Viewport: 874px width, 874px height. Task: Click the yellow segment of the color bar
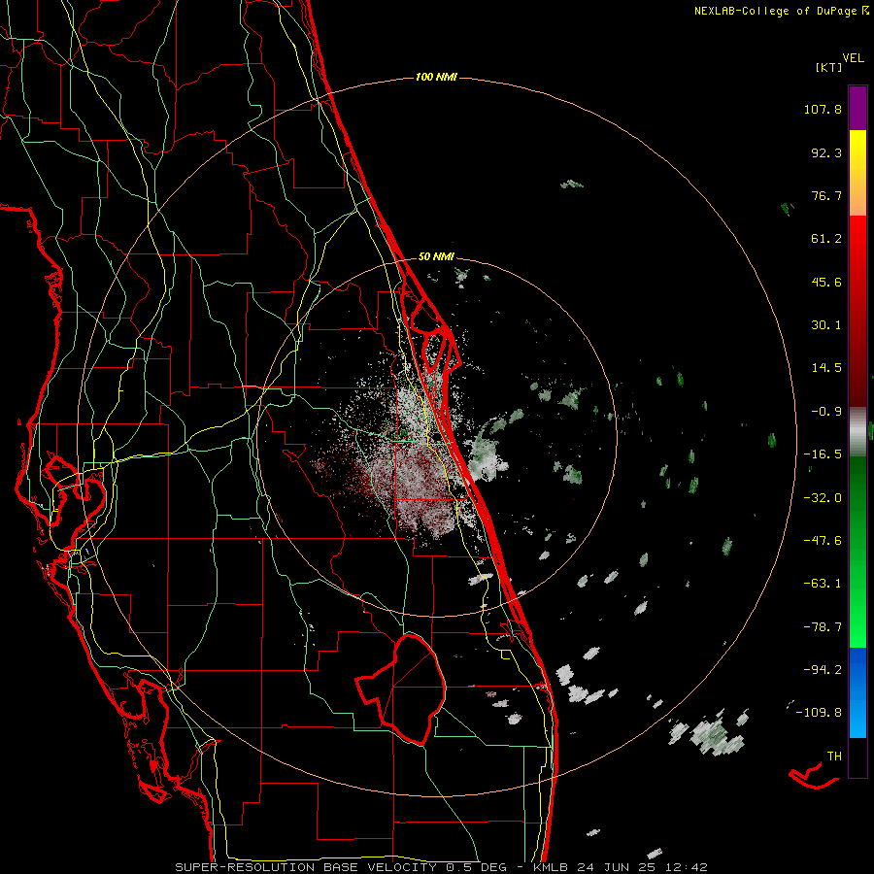click(857, 151)
